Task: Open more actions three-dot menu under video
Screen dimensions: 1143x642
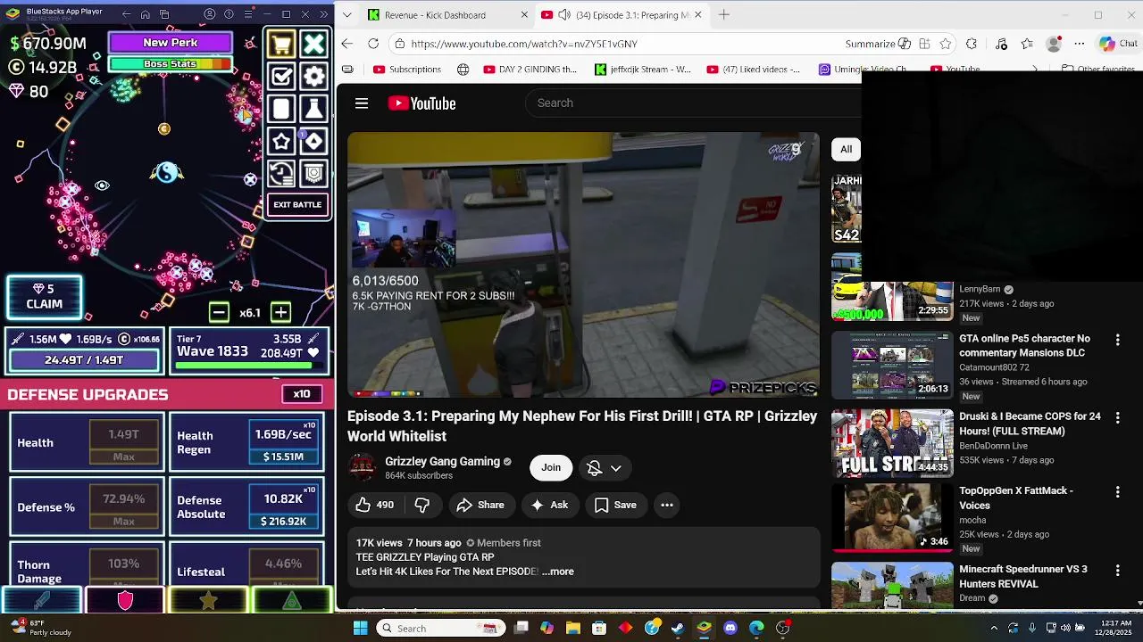Action: pyautogui.click(x=667, y=505)
